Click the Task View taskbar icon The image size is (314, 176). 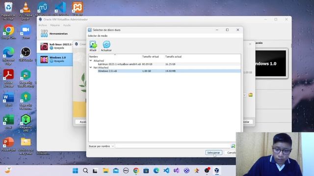(x=95, y=171)
